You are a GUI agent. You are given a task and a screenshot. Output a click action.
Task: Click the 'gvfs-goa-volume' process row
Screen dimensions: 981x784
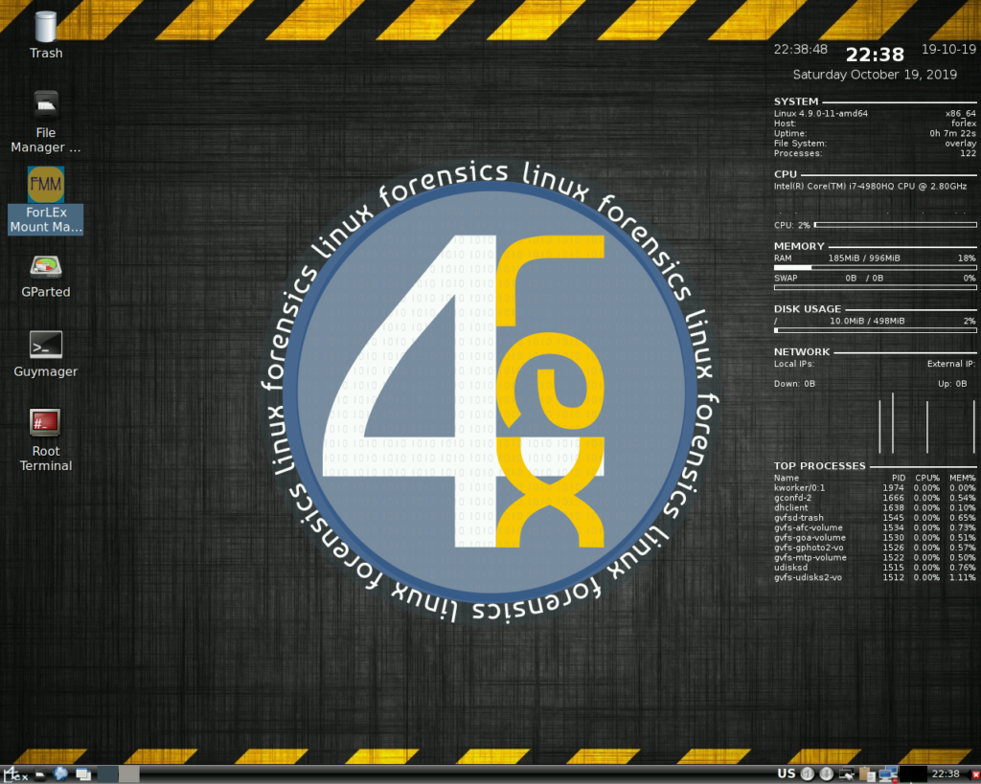[x=875, y=538]
